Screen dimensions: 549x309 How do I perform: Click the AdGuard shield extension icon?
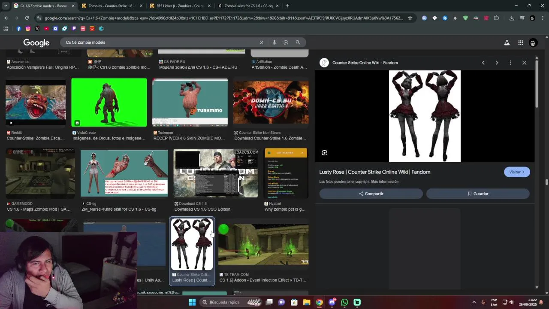465,18
